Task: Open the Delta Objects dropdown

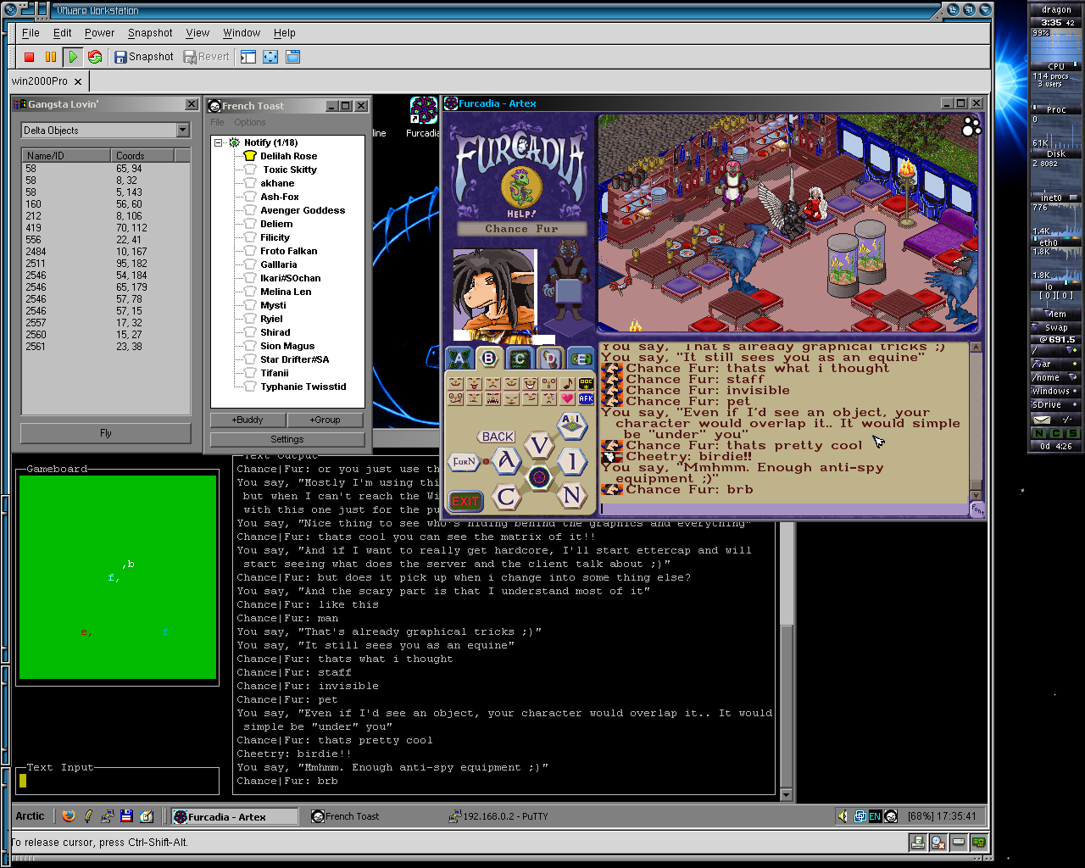Action: (x=182, y=130)
